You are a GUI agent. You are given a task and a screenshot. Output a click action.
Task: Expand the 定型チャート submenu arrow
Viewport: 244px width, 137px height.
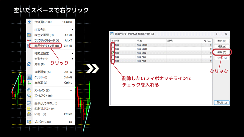pos(73,59)
